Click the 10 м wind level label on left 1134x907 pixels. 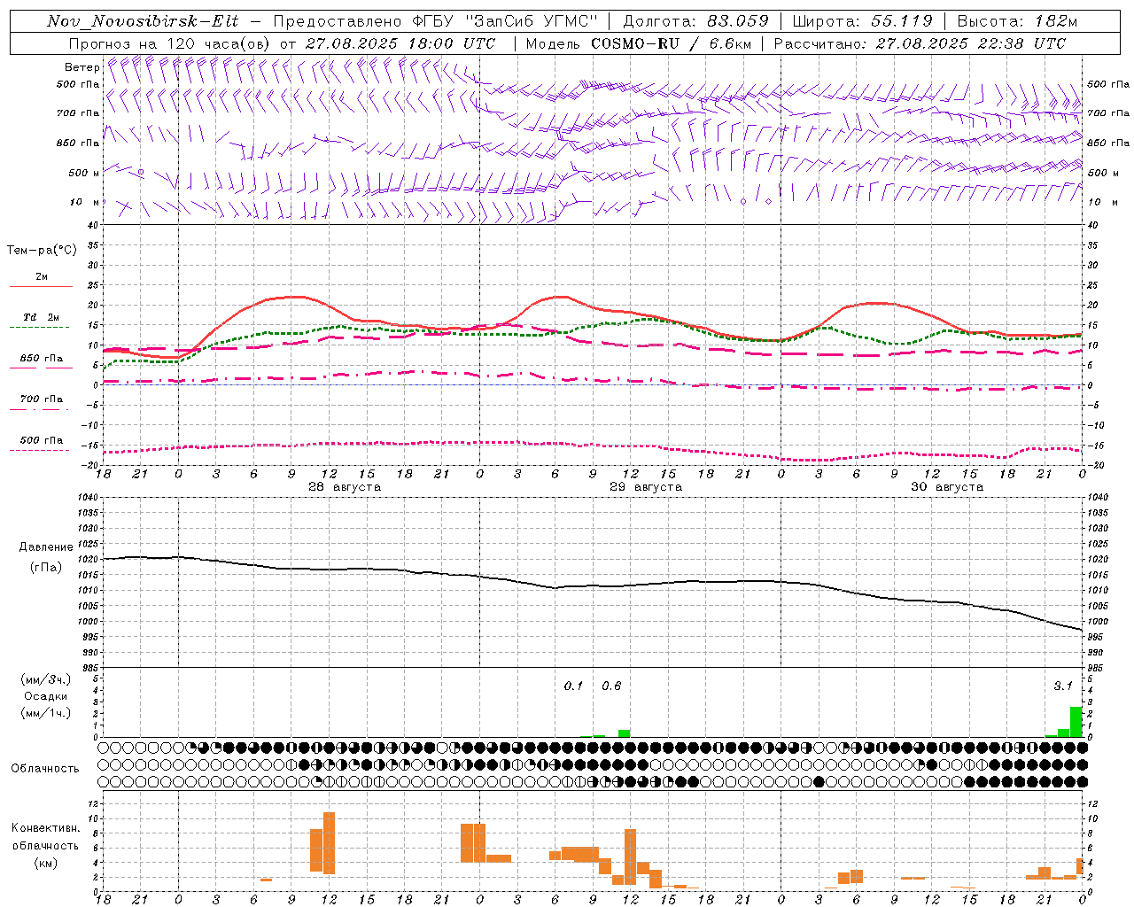coord(84,202)
